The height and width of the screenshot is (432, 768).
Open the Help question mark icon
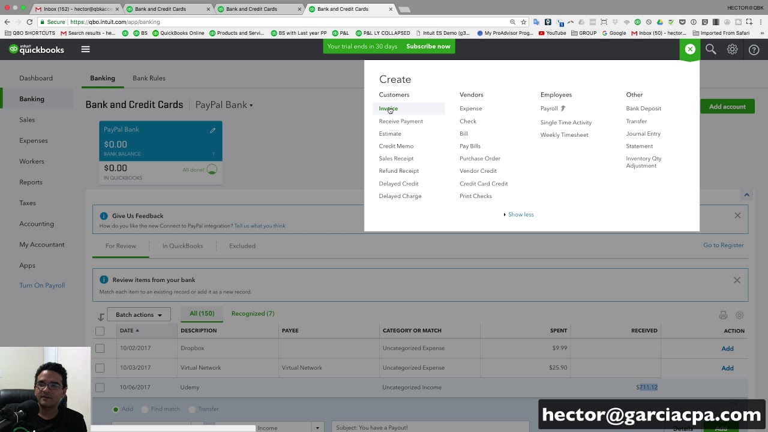tap(754, 50)
